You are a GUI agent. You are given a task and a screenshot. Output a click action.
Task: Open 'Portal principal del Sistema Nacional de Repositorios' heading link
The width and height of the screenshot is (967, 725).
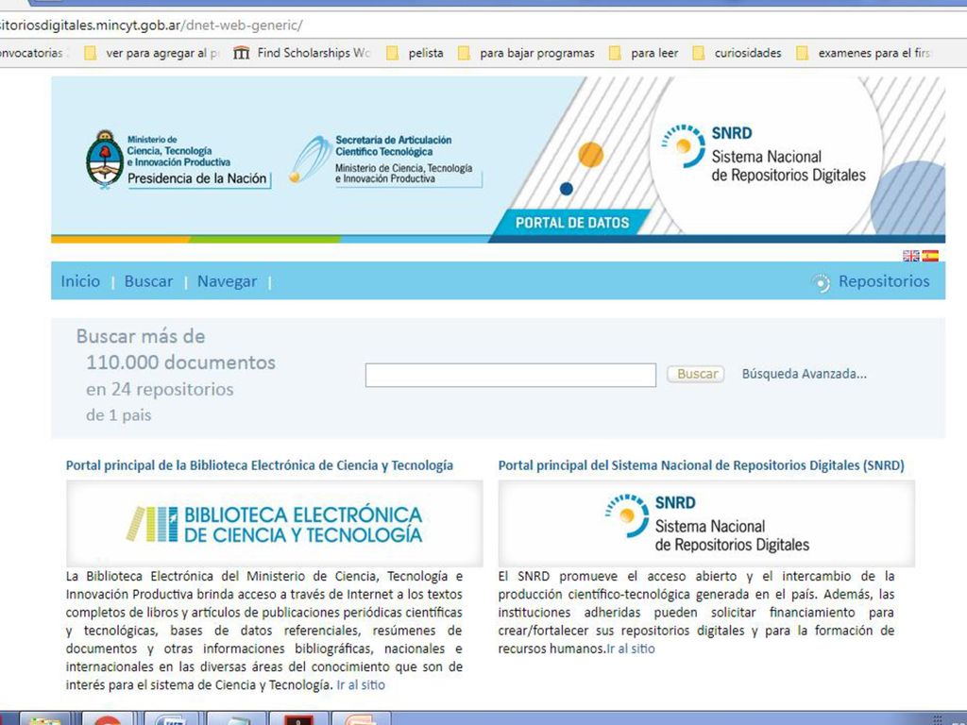(x=702, y=465)
